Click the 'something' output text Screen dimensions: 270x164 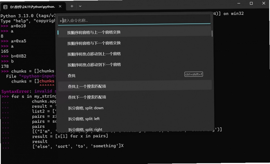pos(105,146)
